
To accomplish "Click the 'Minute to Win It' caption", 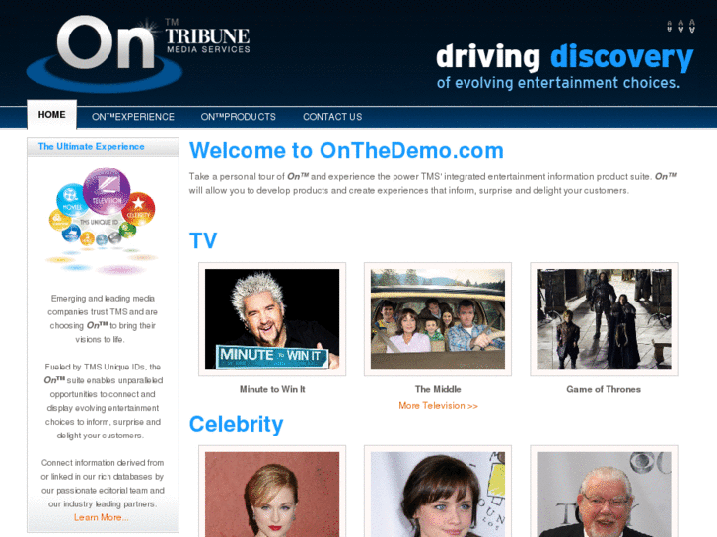I will (x=272, y=389).
